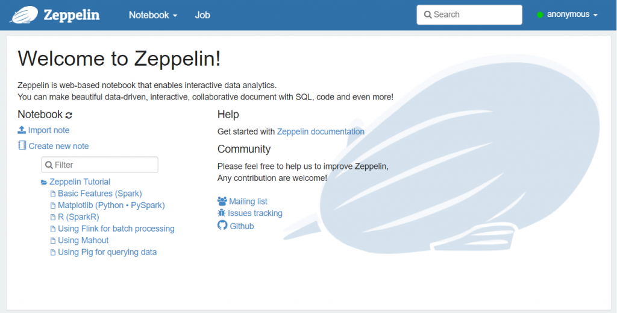Open Using Flink for batch processing note

click(116, 229)
